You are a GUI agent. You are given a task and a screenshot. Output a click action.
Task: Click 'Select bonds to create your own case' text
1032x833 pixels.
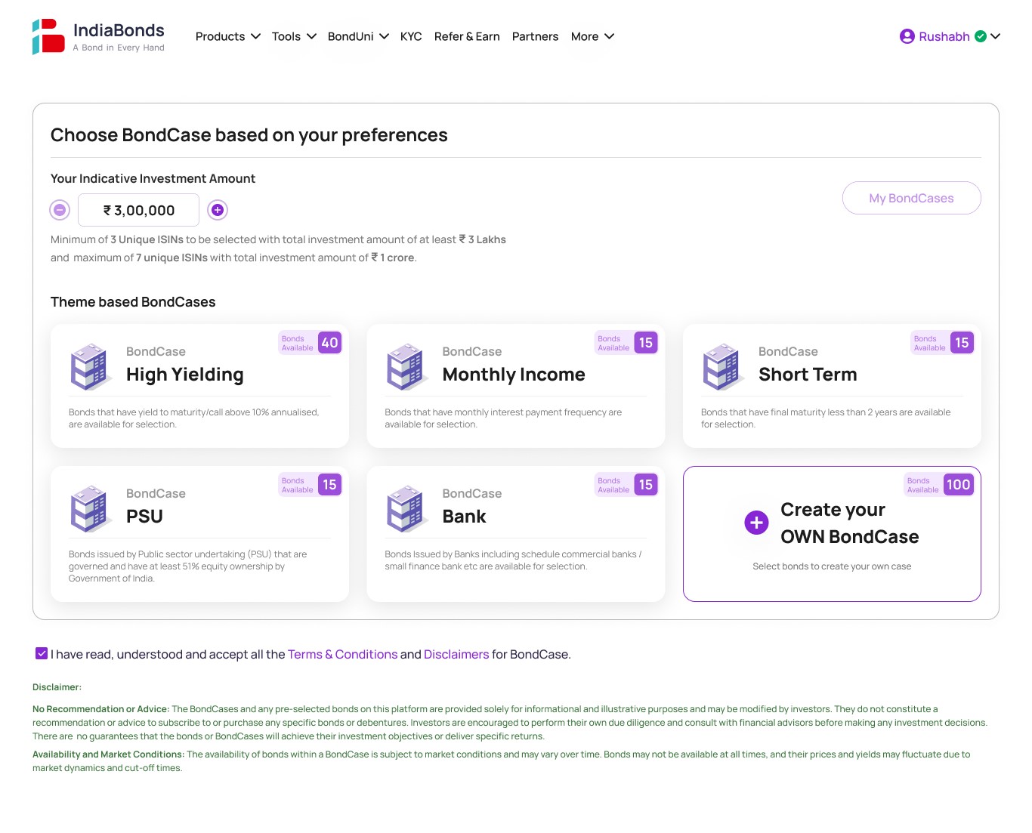point(832,566)
